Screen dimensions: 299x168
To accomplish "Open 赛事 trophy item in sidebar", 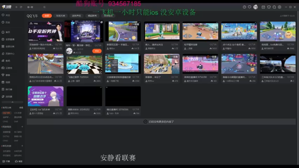I will pos(6,75).
